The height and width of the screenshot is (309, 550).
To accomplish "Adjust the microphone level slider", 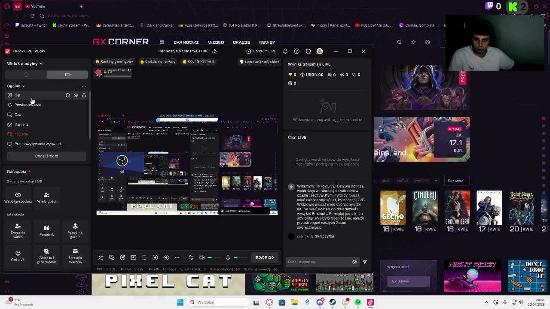I will (241, 257).
